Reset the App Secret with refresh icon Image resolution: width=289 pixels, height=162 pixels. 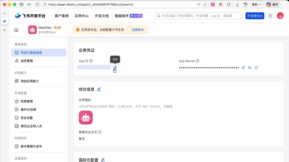coord(256,68)
